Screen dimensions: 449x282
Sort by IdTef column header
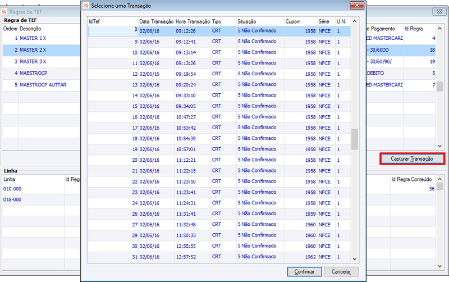pyautogui.click(x=113, y=21)
